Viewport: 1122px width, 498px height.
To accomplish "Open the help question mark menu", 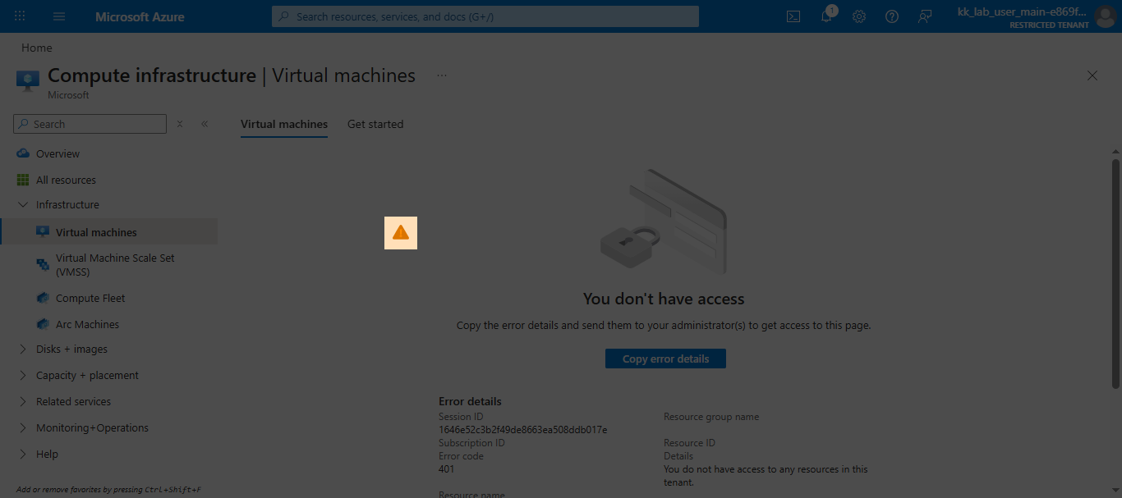I will click(x=892, y=16).
